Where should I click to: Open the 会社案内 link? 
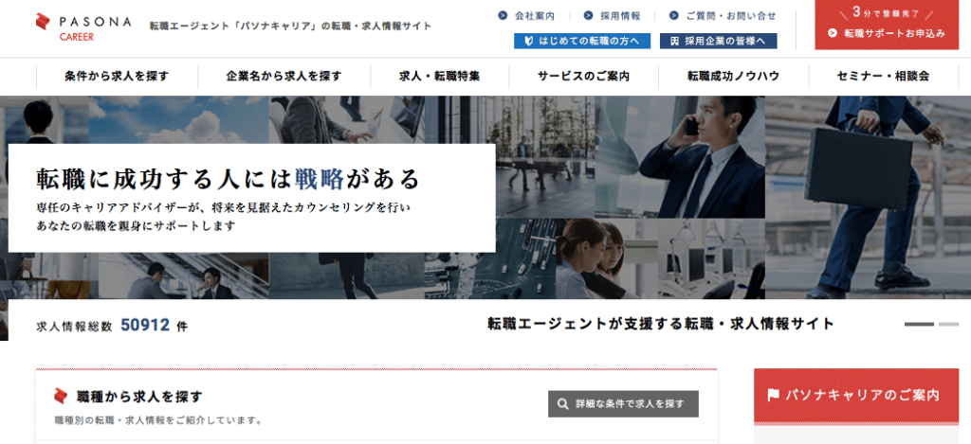(535, 16)
